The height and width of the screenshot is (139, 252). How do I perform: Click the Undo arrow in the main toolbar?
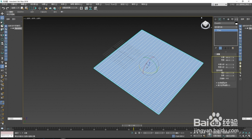tap(3, 8)
